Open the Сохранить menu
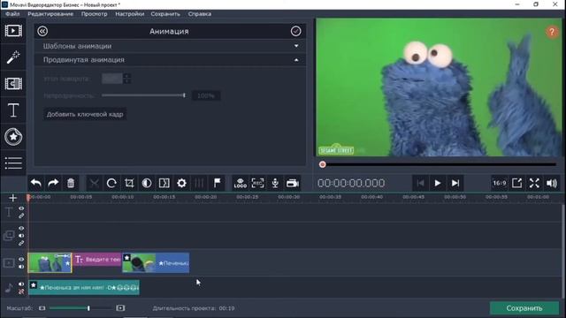Image resolution: width=566 pixels, height=318 pixels. coord(165,14)
